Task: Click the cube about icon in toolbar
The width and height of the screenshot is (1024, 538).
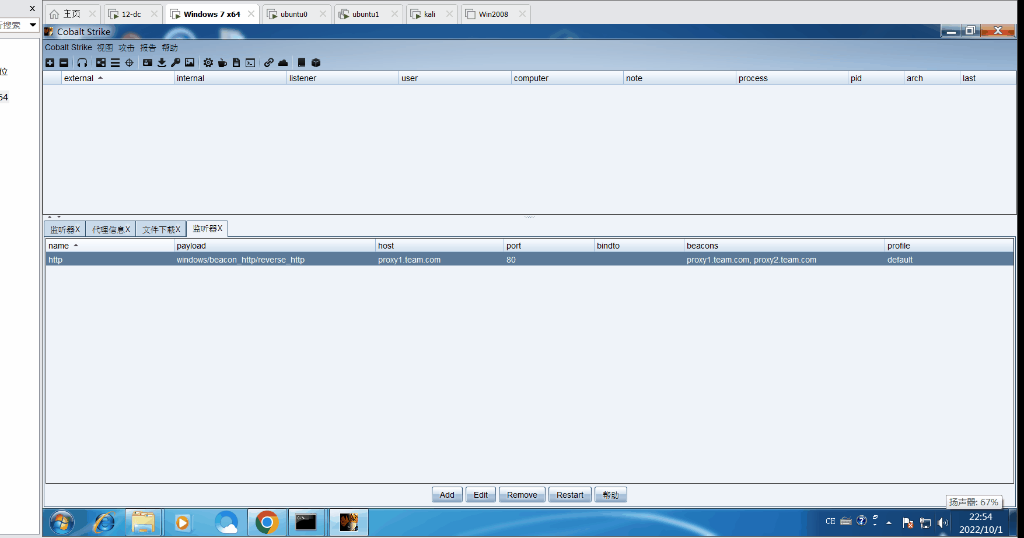Action: (x=316, y=62)
